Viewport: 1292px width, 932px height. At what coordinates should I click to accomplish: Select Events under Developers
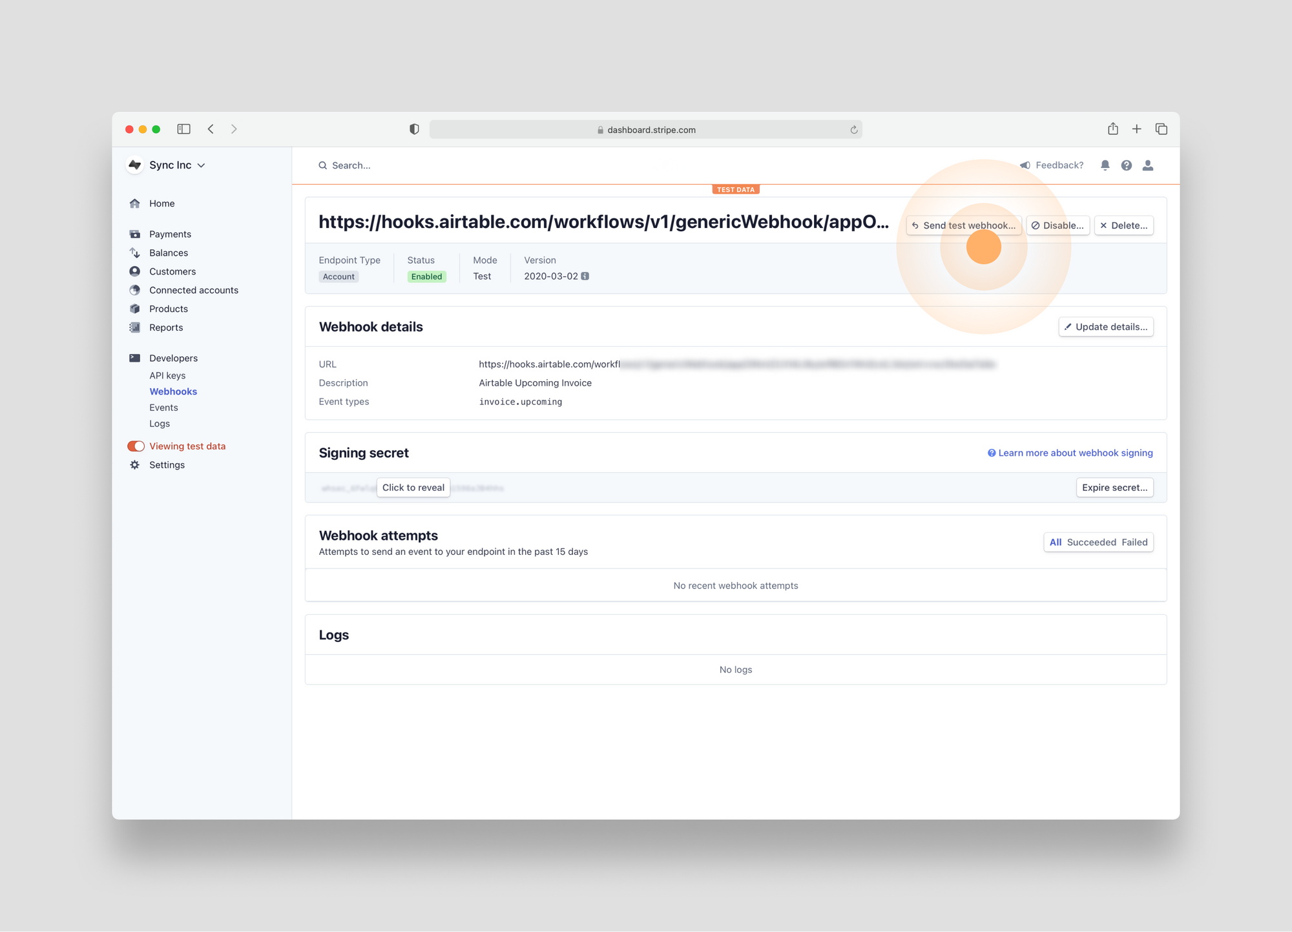(x=163, y=407)
